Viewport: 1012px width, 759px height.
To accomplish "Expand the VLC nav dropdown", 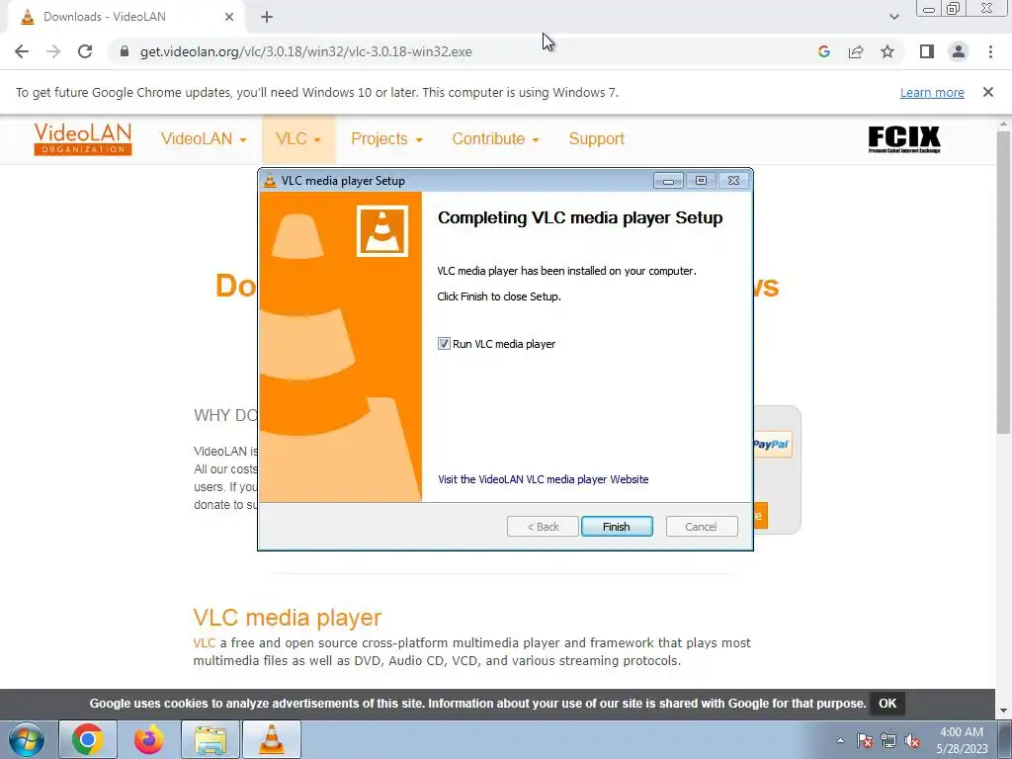I will pos(298,138).
